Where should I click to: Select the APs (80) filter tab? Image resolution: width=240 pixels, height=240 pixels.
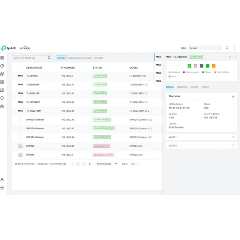pos(99,58)
